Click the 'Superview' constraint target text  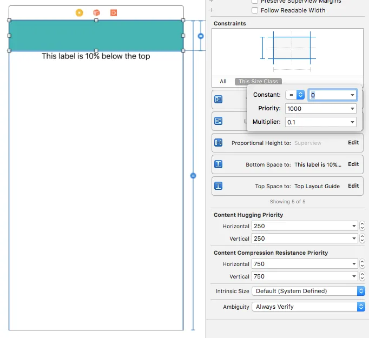(308, 143)
